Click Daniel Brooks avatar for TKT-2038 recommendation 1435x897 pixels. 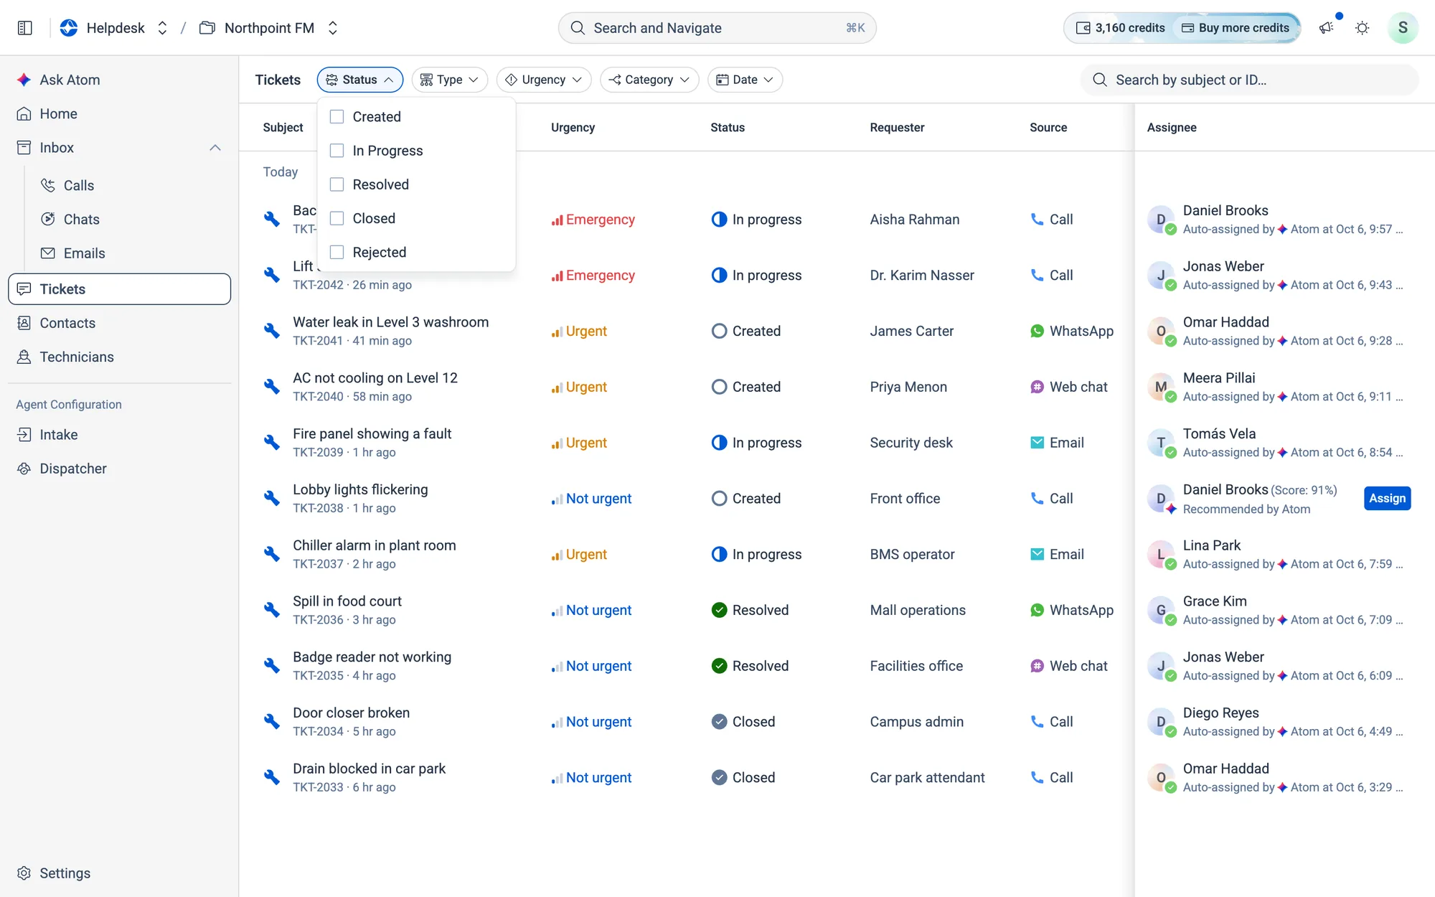pyautogui.click(x=1161, y=499)
